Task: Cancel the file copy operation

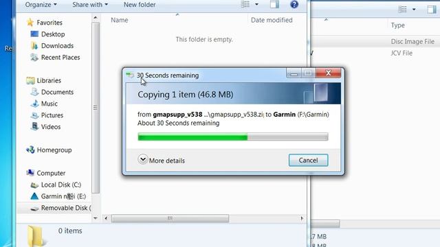Action: coord(308,160)
